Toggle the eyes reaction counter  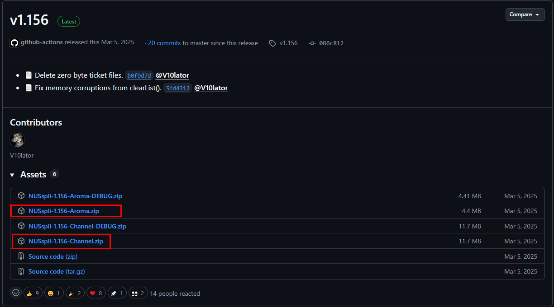[138, 293]
